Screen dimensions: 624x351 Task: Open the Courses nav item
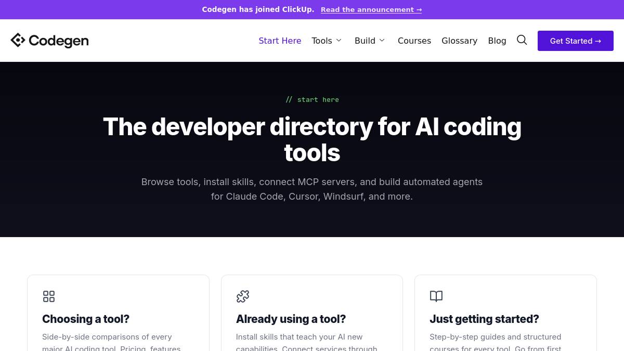coord(414,41)
